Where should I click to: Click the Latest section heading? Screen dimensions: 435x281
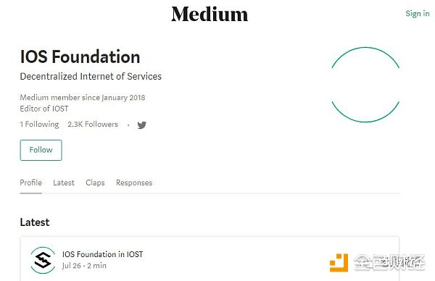click(x=35, y=222)
